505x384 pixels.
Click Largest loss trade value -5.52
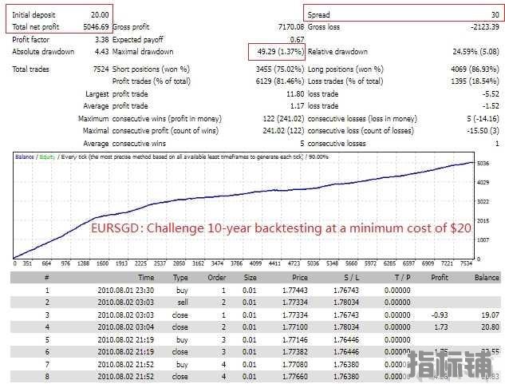tap(491, 94)
